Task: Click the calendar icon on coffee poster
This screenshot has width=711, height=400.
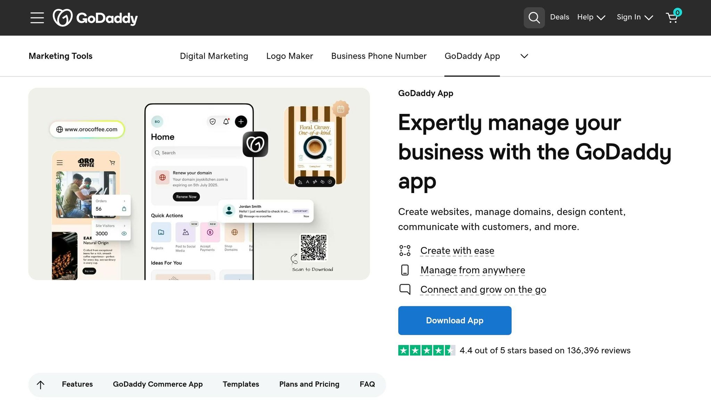Action: pyautogui.click(x=341, y=109)
